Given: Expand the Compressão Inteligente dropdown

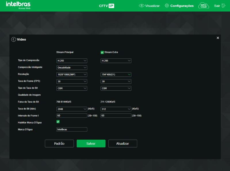Looking at the screenshot, I should (72, 68).
